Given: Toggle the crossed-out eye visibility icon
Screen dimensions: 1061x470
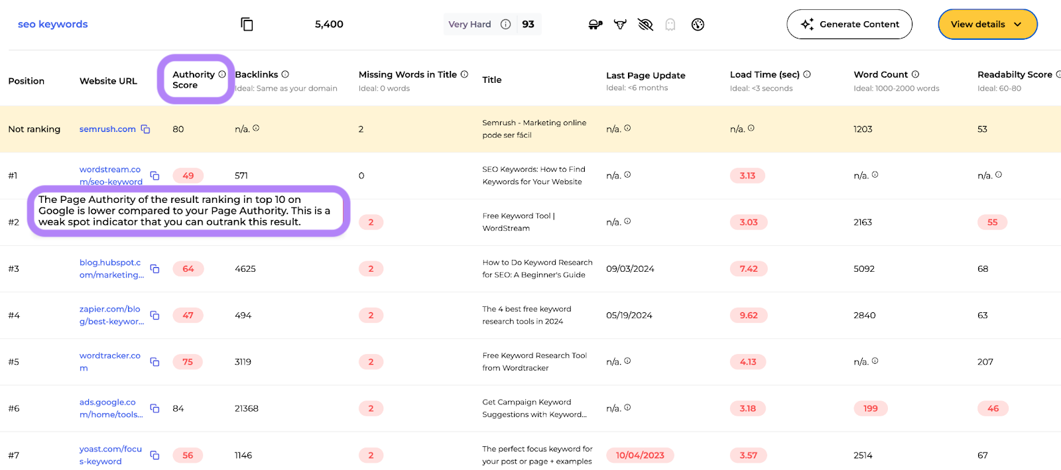Looking at the screenshot, I should pyautogui.click(x=645, y=25).
